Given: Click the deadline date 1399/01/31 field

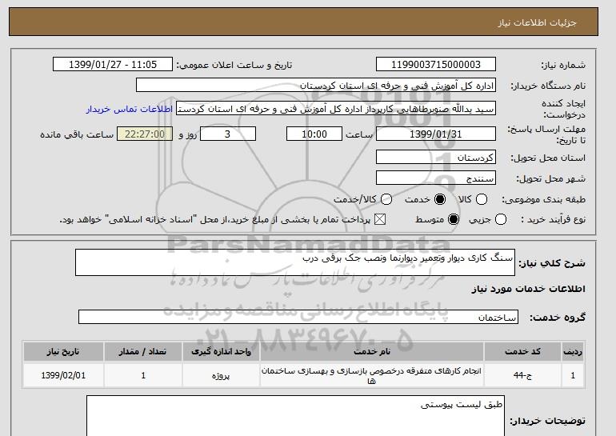Looking at the screenshot, I should click(x=436, y=134).
